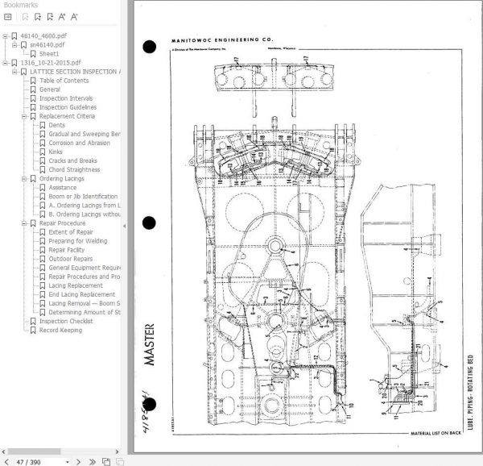Go to next page with right chevron
The width and height of the screenshot is (483, 466).
[78, 462]
